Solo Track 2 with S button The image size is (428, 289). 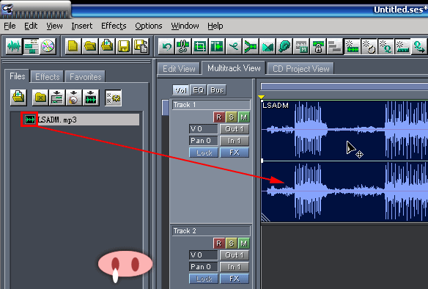tap(231, 243)
